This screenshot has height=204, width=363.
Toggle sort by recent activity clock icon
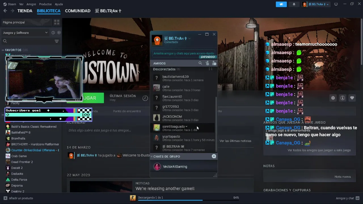point(53,33)
